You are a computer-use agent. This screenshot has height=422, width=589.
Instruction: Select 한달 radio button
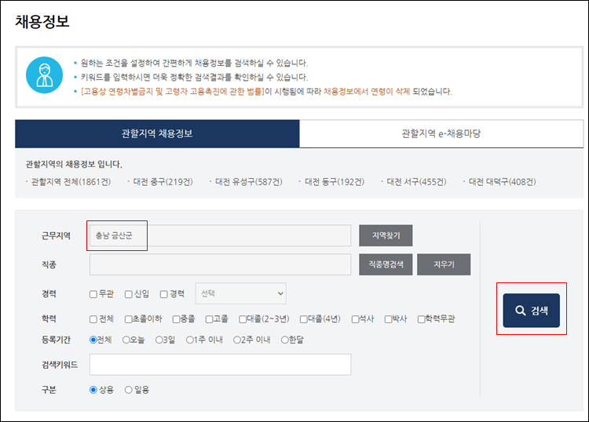(x=285, y=340)
